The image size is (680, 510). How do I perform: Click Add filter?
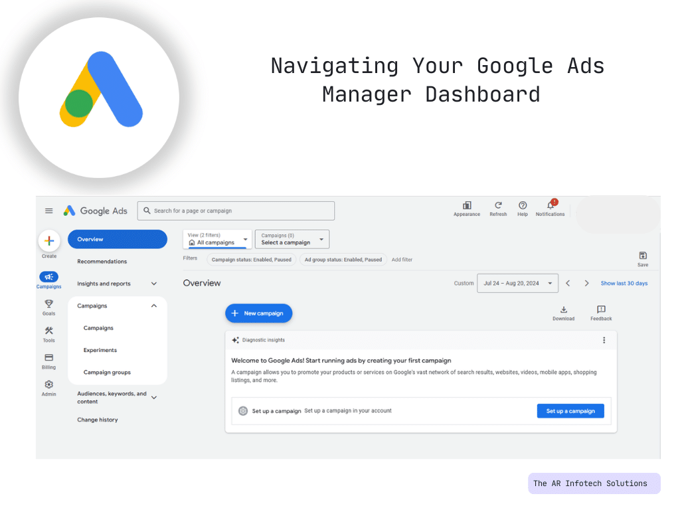(402, 260)
